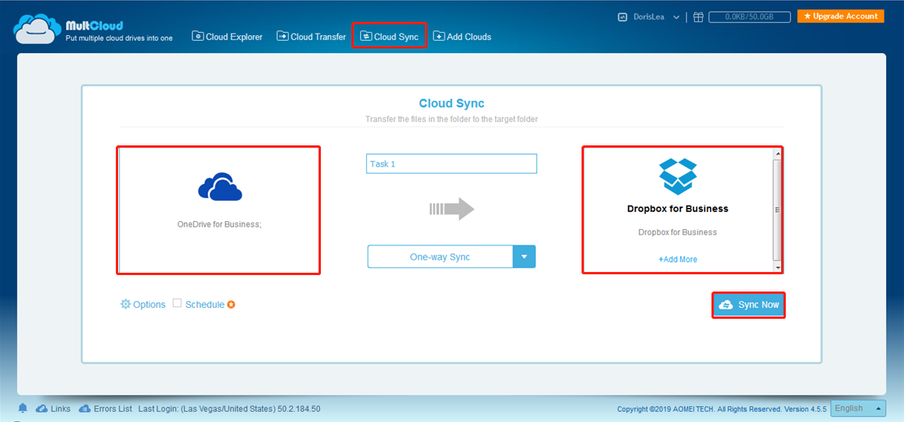Start the task with Sync Now
The image size is (904, 422).
pyautogui.click(x=749, y=305)
